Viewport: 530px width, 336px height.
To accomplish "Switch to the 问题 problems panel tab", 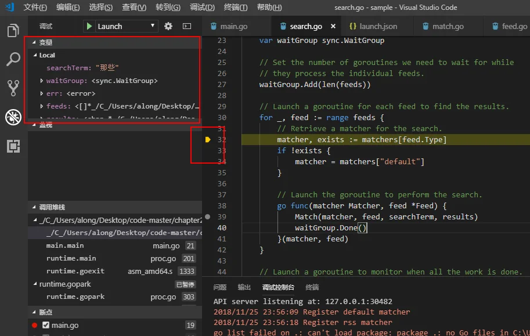I will [x=220, y=287].
